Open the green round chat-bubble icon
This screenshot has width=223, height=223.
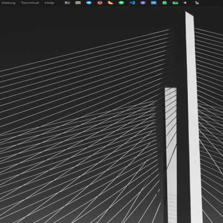pyautogui.click(x=121, y=3)
